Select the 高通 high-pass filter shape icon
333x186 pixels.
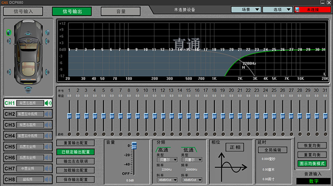163,150
